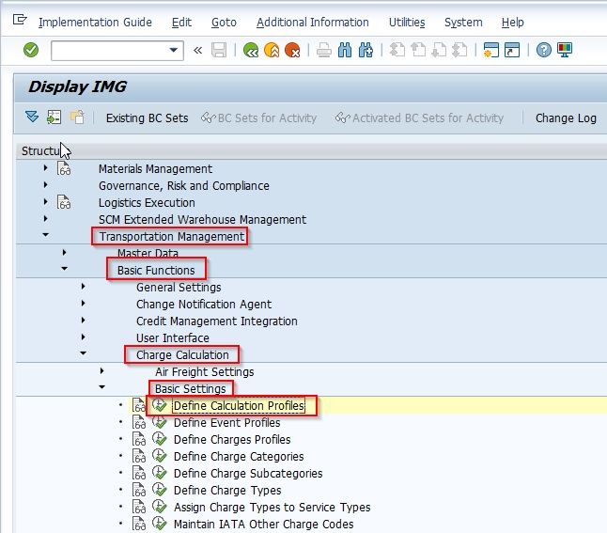Open the Edit menu
This screenshot has height=533, width=607.
pos(181,23)
